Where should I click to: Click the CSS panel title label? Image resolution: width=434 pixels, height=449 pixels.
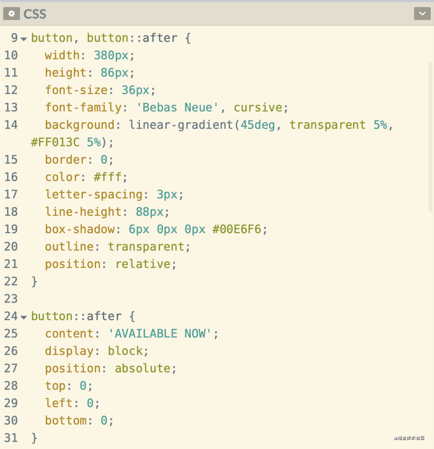[35, 14]
